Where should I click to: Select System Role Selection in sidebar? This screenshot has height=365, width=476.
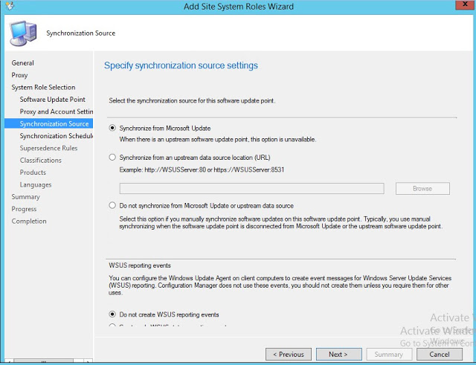[43, 88]
